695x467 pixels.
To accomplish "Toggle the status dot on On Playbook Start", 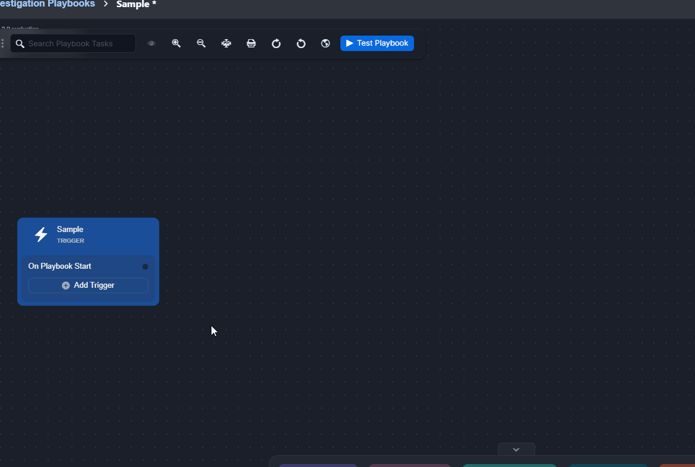I will point(145,266).
